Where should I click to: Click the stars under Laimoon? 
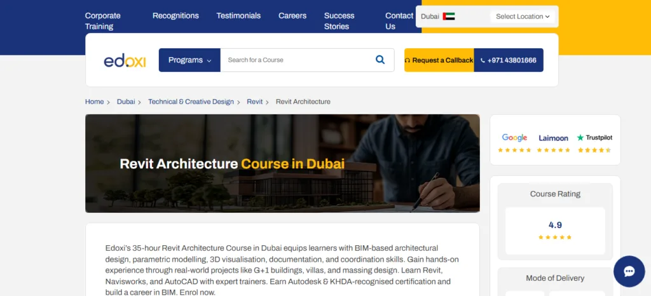tap(554, 150)
